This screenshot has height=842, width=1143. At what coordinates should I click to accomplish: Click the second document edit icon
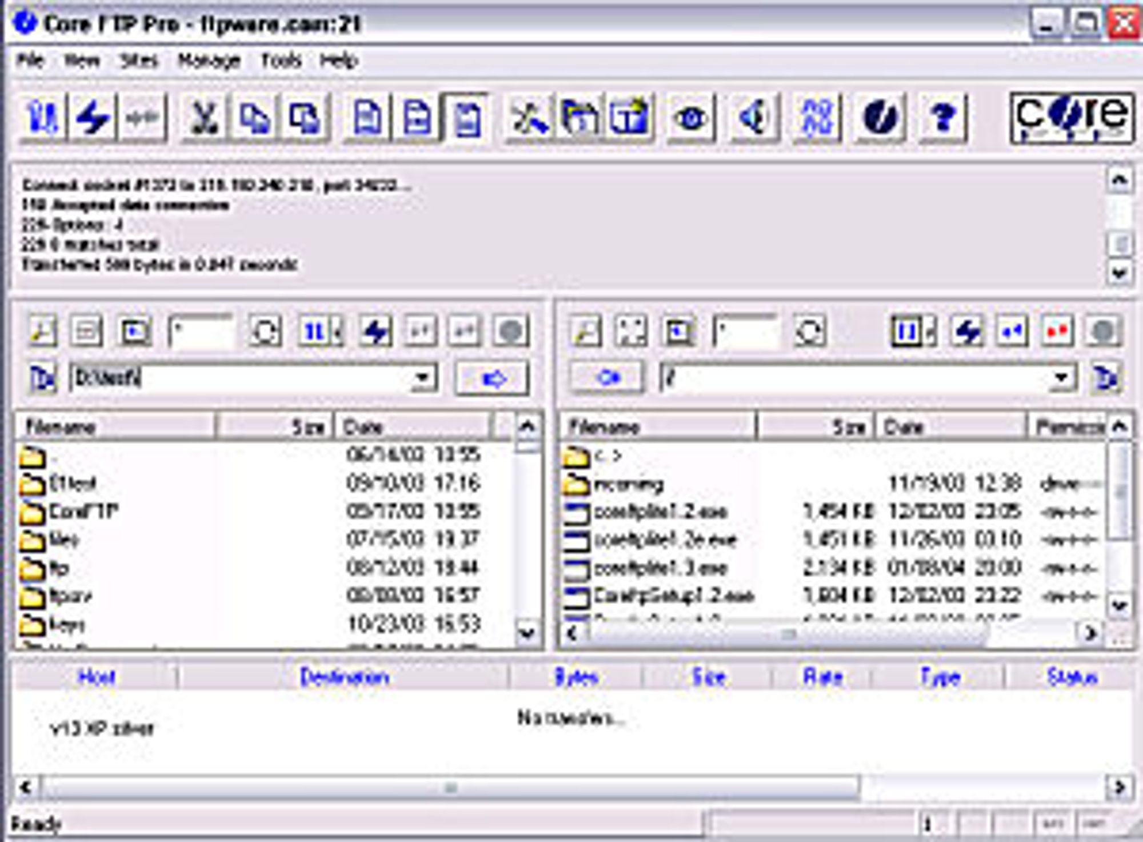pyautogui.click(x=416, y=118)
